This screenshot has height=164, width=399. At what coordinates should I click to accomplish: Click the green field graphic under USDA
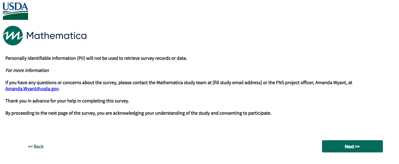(x=15, y=15)
